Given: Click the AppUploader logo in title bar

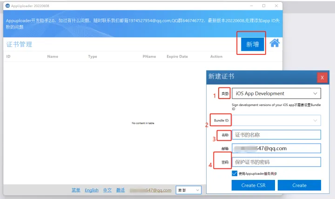Looking at the screenshot, I should pos(7,6).
